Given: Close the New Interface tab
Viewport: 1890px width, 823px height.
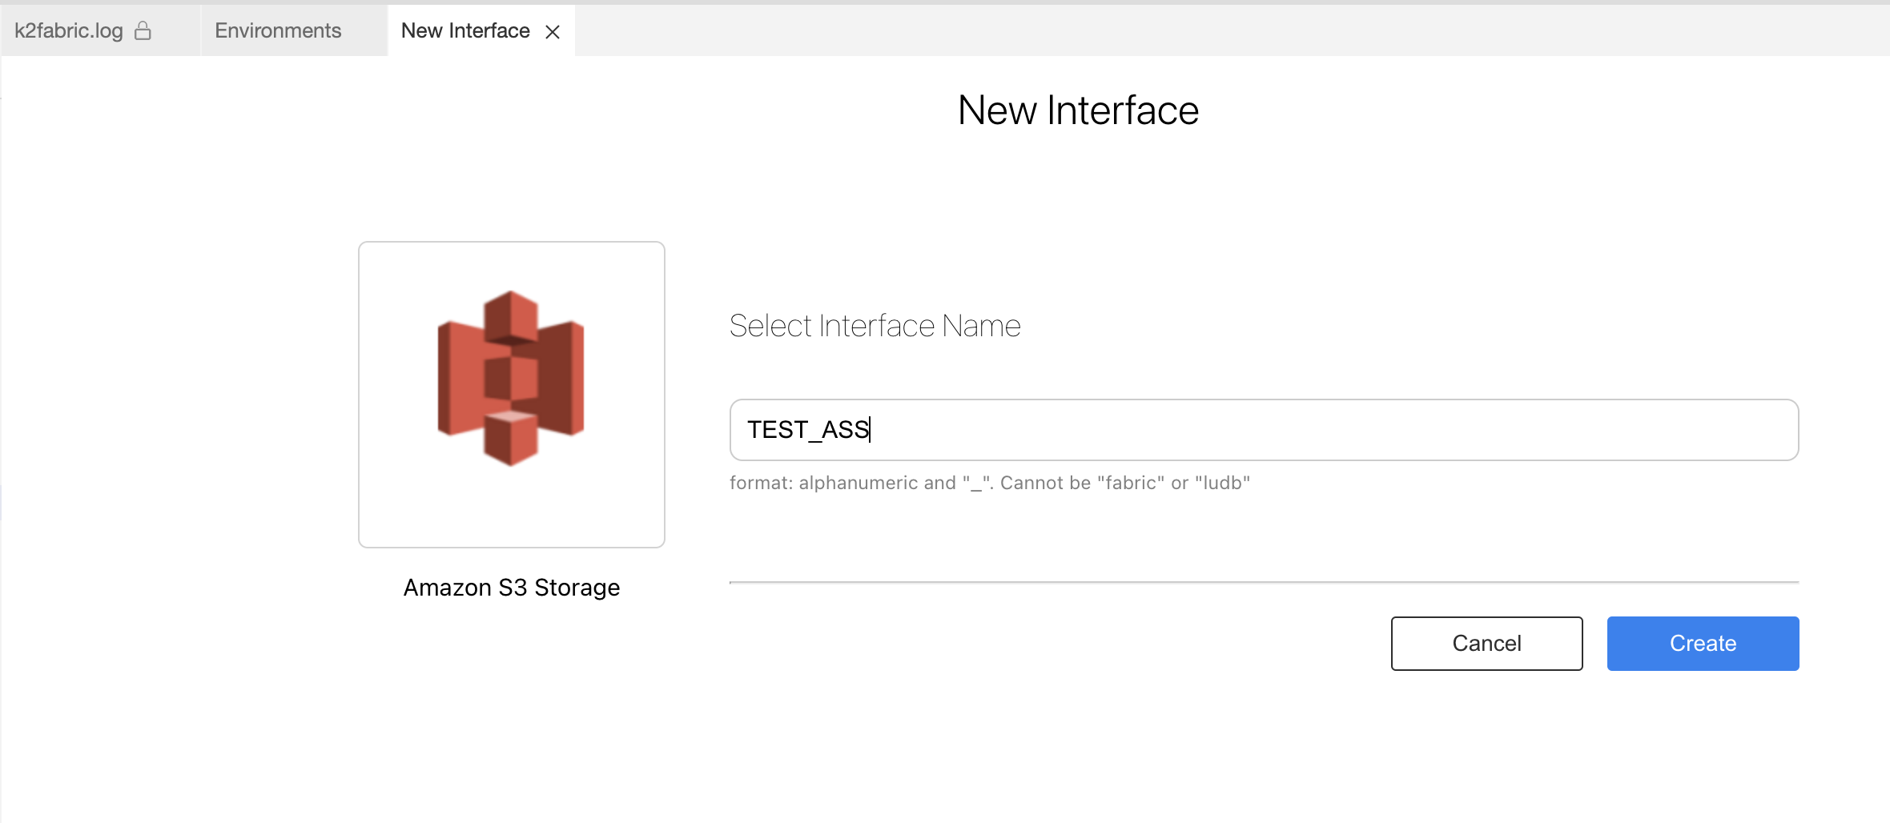Looking at the screenshot, I should tap(553, 32).
